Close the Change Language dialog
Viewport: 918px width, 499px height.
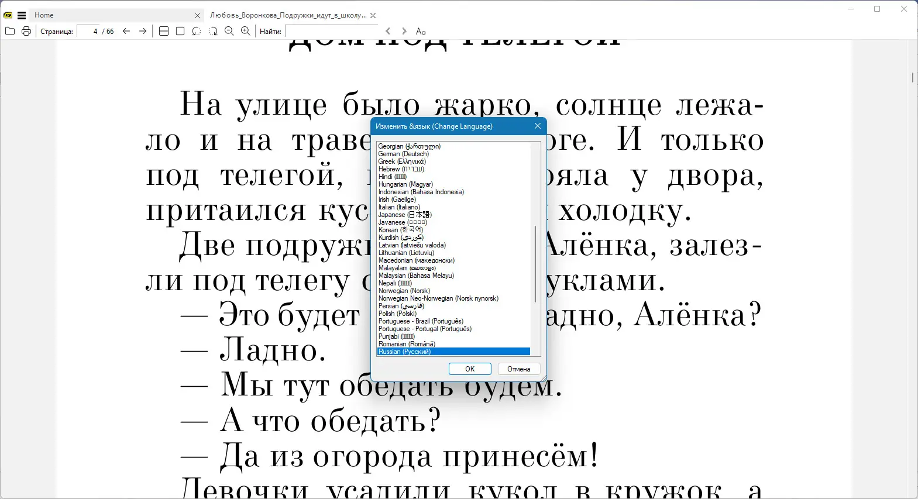pyautogui.click(x=538, y=126)
